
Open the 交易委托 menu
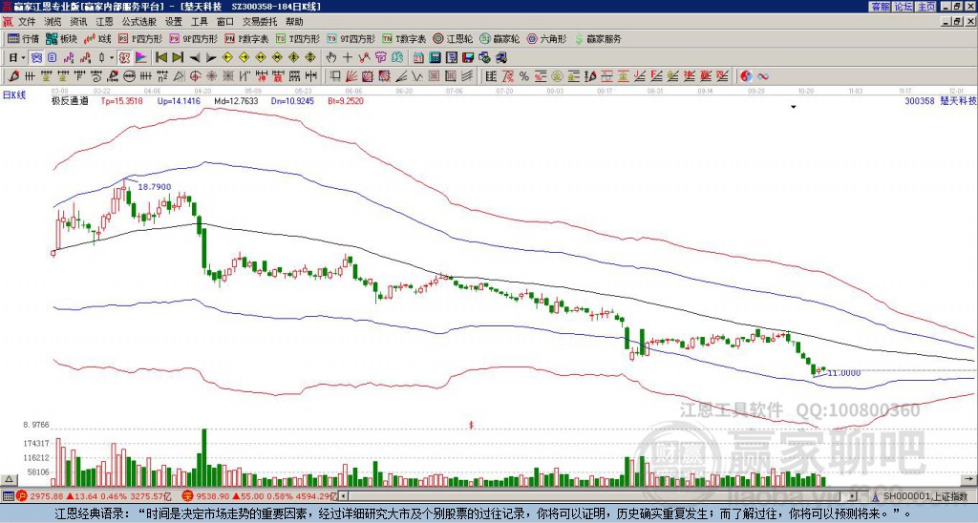[260, 22]
